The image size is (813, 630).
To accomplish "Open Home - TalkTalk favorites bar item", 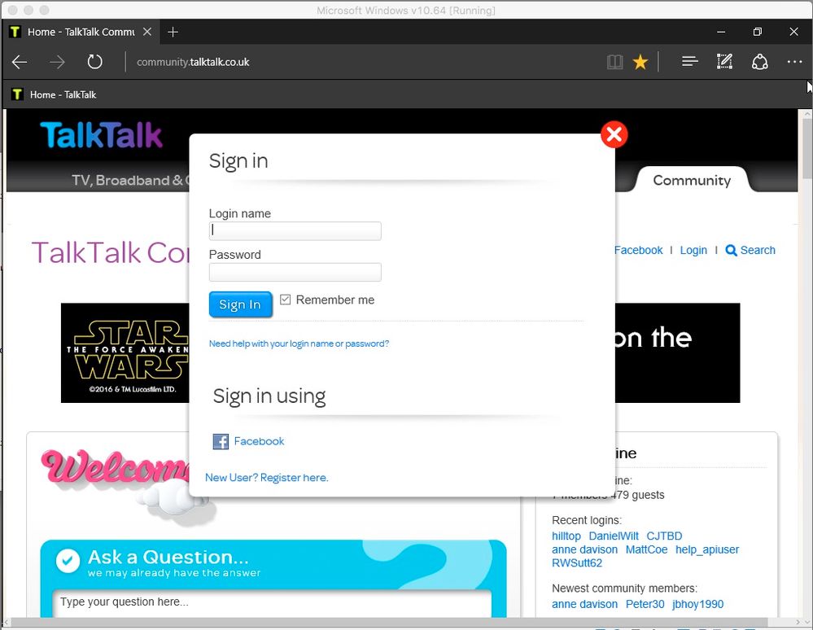I will pyautogui.click(x=54, y=94).
